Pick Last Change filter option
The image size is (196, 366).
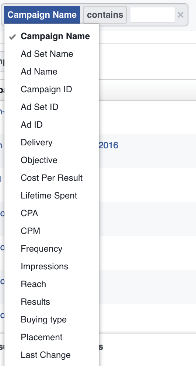(52, 355)
